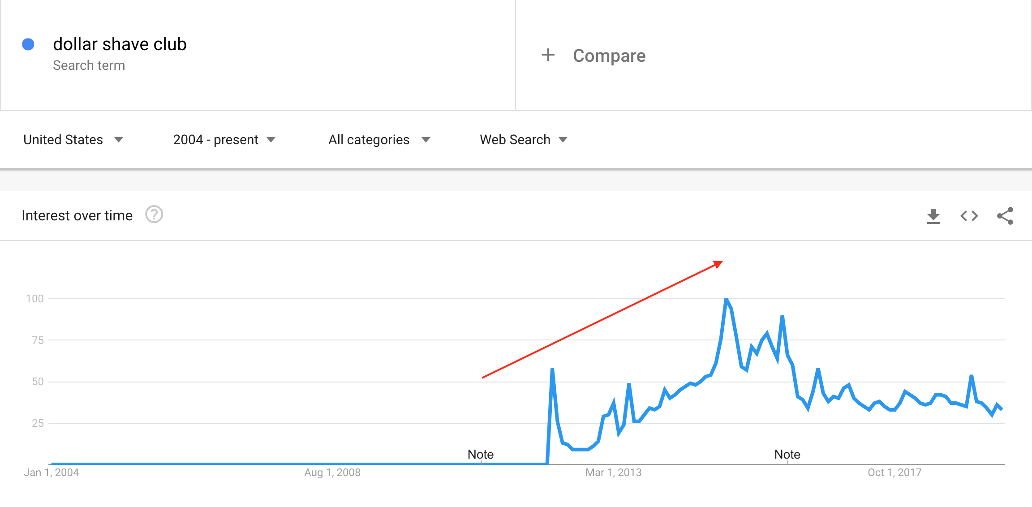Click the plus icon beside Compare
1032x507 pixels.
pos(548,55)
